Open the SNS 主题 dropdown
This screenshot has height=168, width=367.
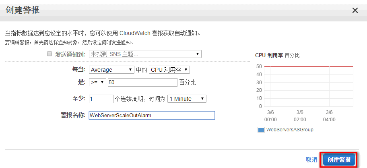(x=145, y=54)
